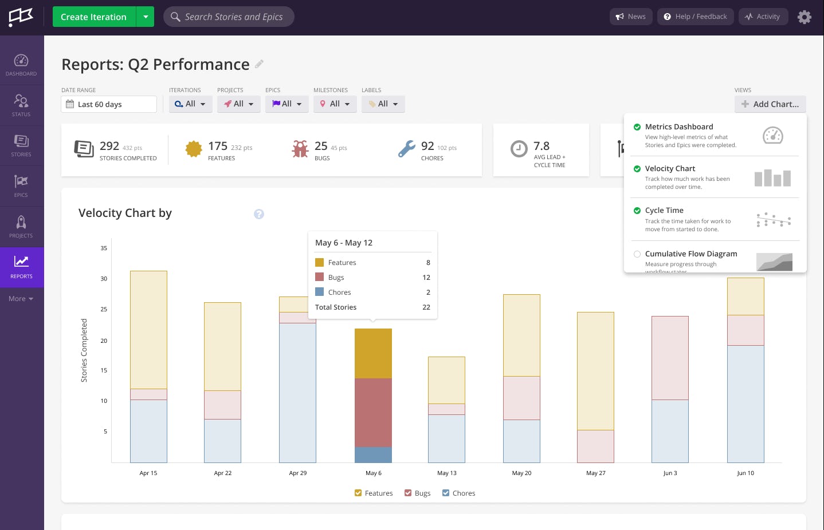Go to Status in sidebar
824x530 pixels.
21,105
